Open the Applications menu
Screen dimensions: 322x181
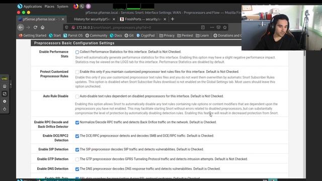point(33,7)
